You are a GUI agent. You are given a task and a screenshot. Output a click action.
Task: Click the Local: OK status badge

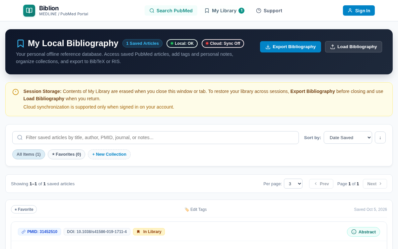182,43
